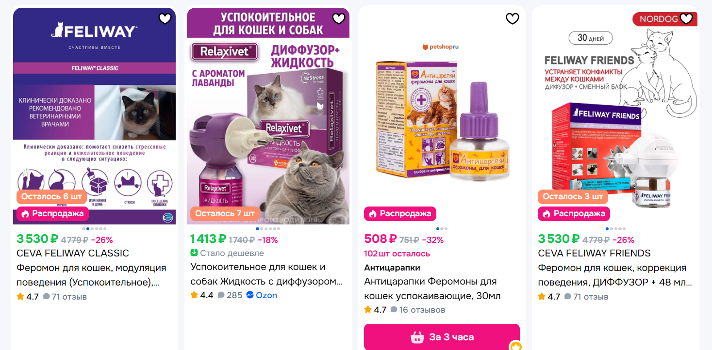
Task: Click 'Распродажа' badge on Feliway Friends card
Action: pos(574,213)
